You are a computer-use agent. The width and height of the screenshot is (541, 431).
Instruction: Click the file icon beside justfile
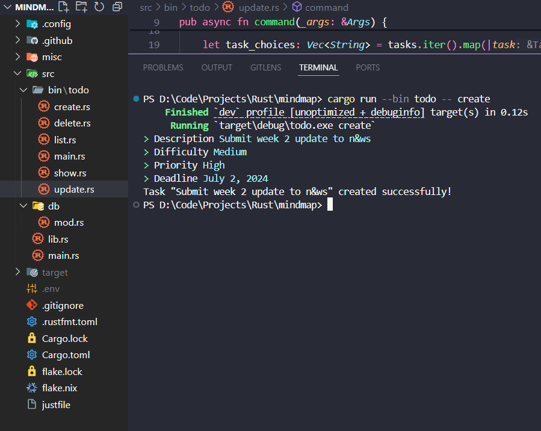click(32, 404)
